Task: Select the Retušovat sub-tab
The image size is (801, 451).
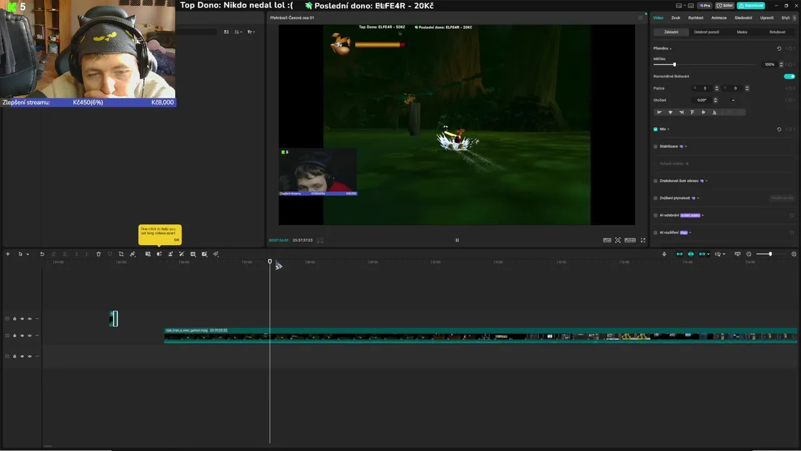Action: pyautogui.click(x=778, y=32)
